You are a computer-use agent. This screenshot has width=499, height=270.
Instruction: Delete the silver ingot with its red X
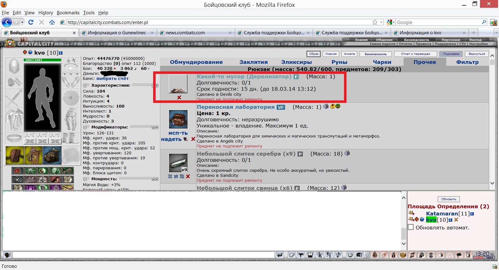tap(188, 176)
